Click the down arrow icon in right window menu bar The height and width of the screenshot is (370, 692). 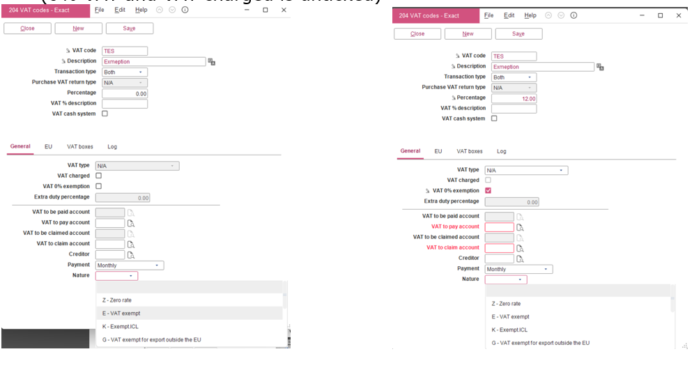point(561,15)
